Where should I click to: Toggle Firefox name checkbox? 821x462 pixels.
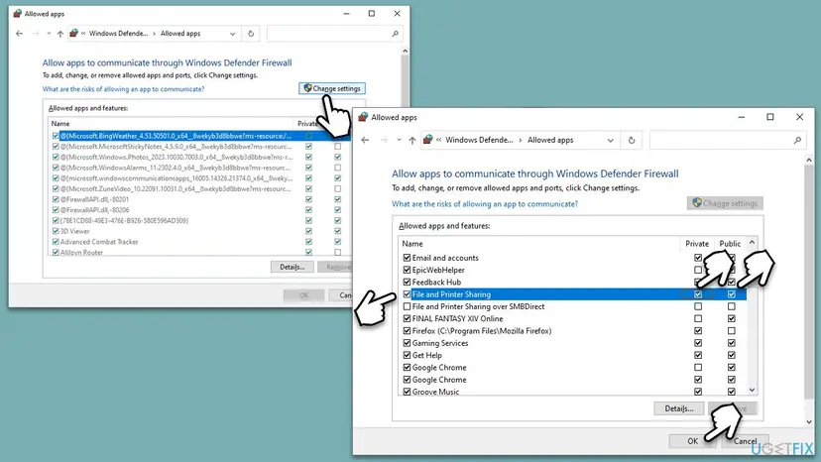[407, 330]
